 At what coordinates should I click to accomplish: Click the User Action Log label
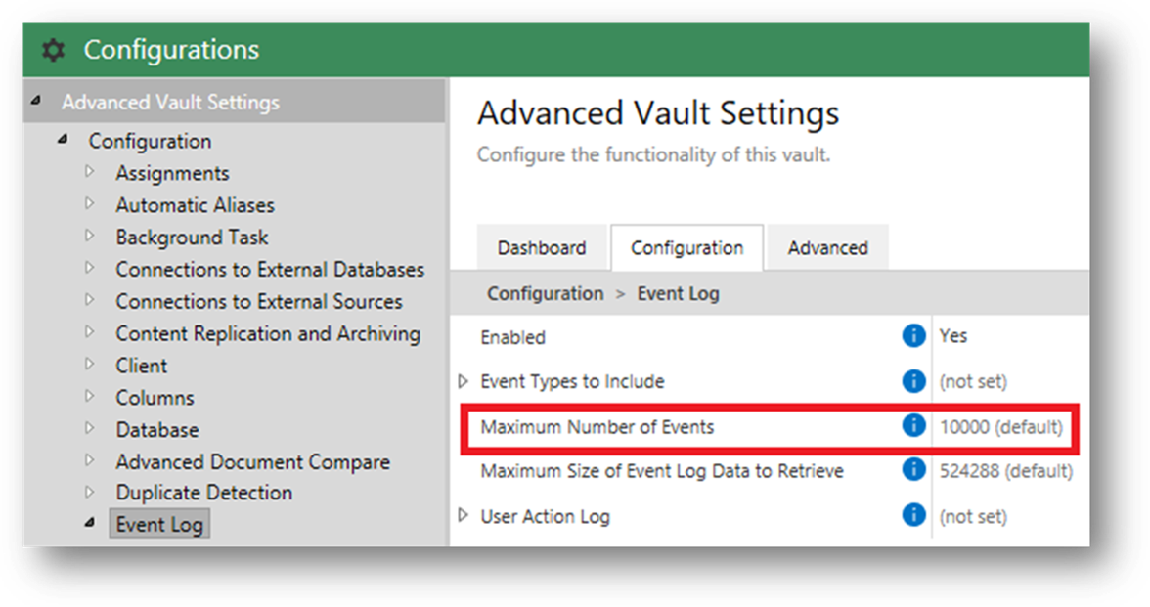tap(545, 516)
